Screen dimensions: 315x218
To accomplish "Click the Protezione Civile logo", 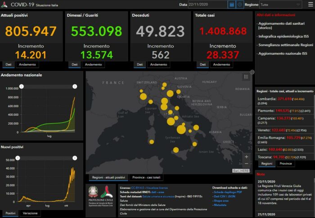I will [101, 196].
